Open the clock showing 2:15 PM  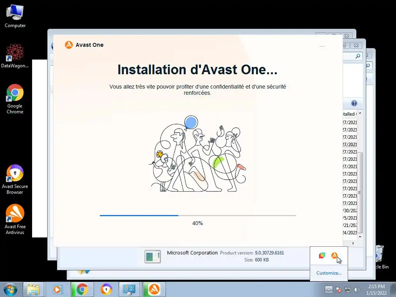376,290
